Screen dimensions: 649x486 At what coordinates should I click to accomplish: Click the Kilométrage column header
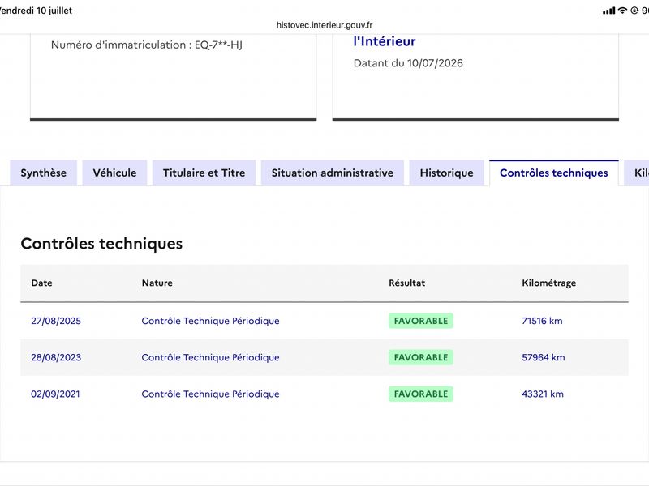click(549, 283)
